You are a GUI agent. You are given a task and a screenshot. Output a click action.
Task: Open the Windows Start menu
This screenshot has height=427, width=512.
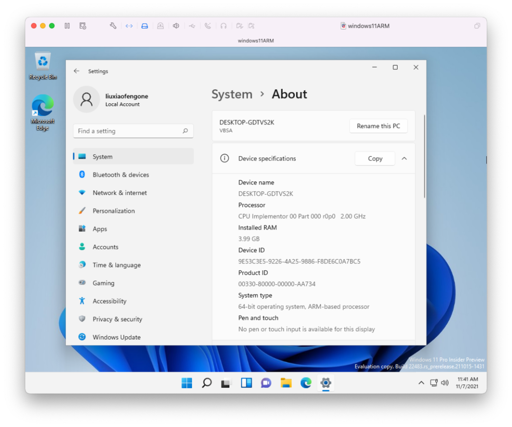[x=187, y=383]
